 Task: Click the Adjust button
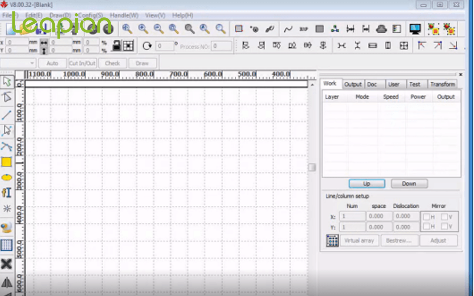tap(438, 240)
